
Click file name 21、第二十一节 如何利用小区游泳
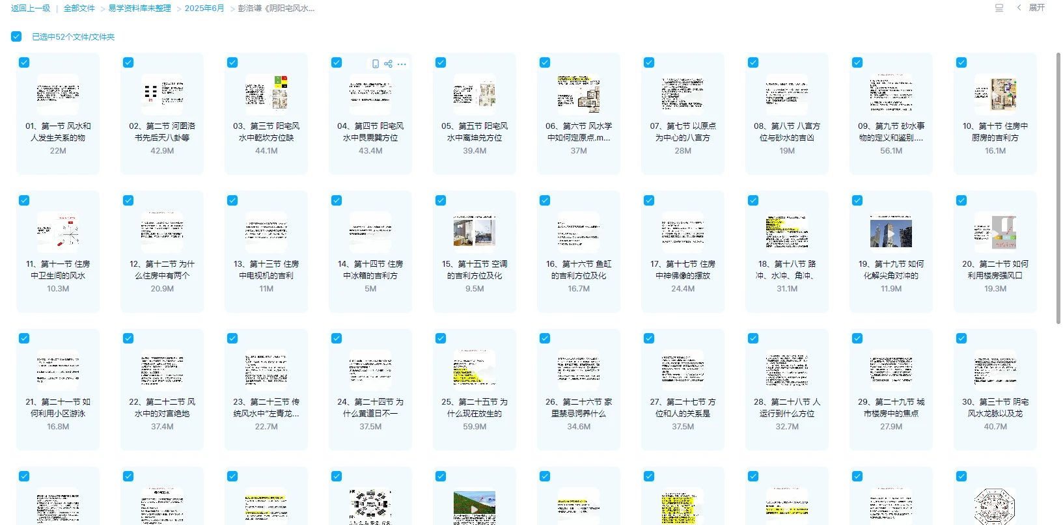[58, 408]
